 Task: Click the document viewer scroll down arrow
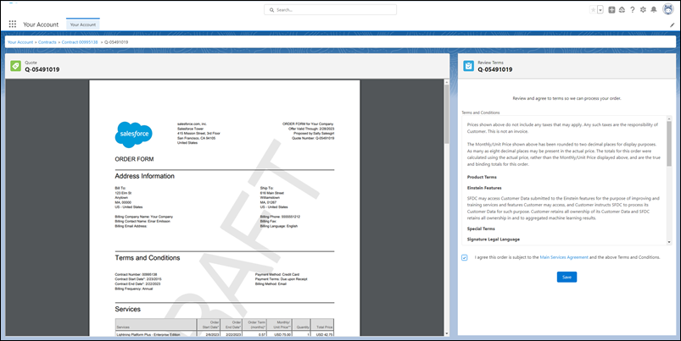click(446, 333)
